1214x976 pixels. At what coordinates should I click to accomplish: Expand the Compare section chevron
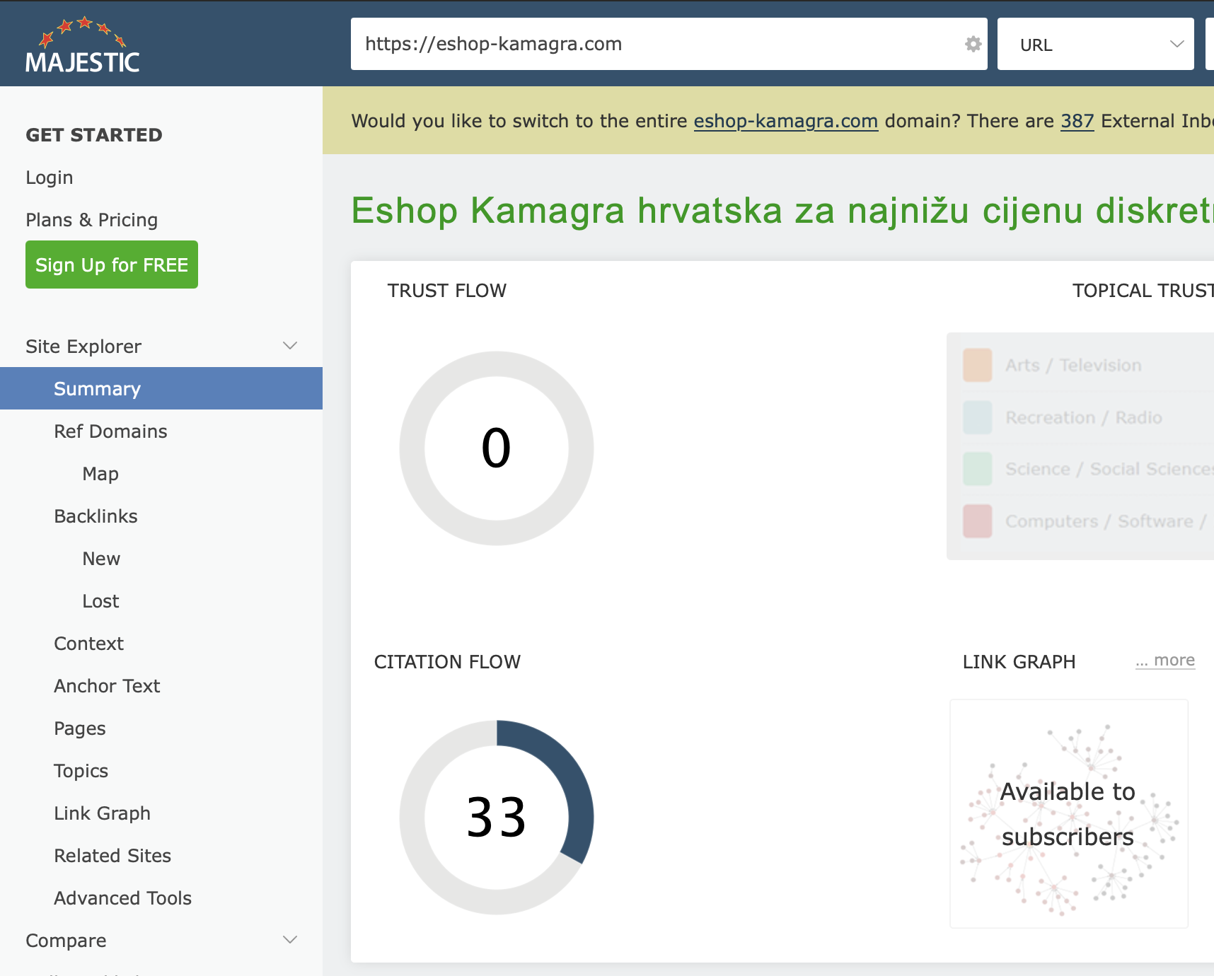point(290,940)
